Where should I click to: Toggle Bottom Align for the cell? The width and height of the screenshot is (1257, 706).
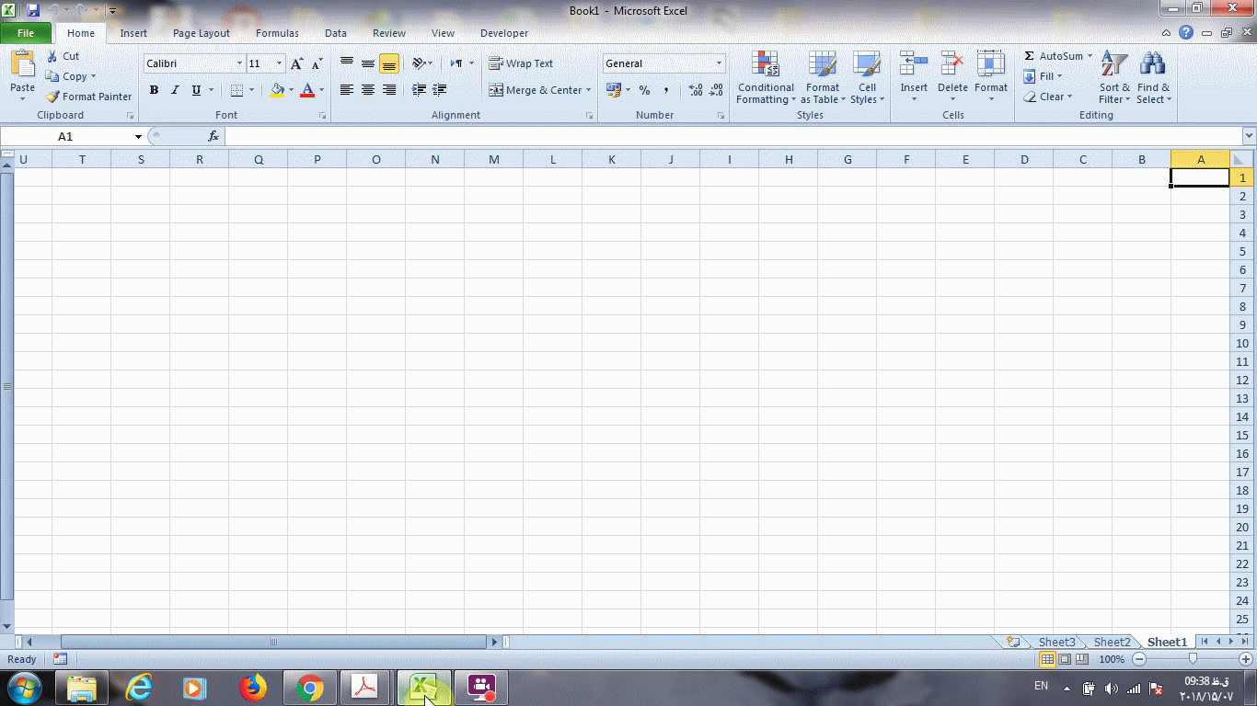[x=389, y=63]
